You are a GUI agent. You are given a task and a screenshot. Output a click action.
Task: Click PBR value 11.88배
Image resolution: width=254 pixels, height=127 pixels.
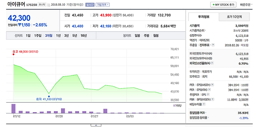232,99
